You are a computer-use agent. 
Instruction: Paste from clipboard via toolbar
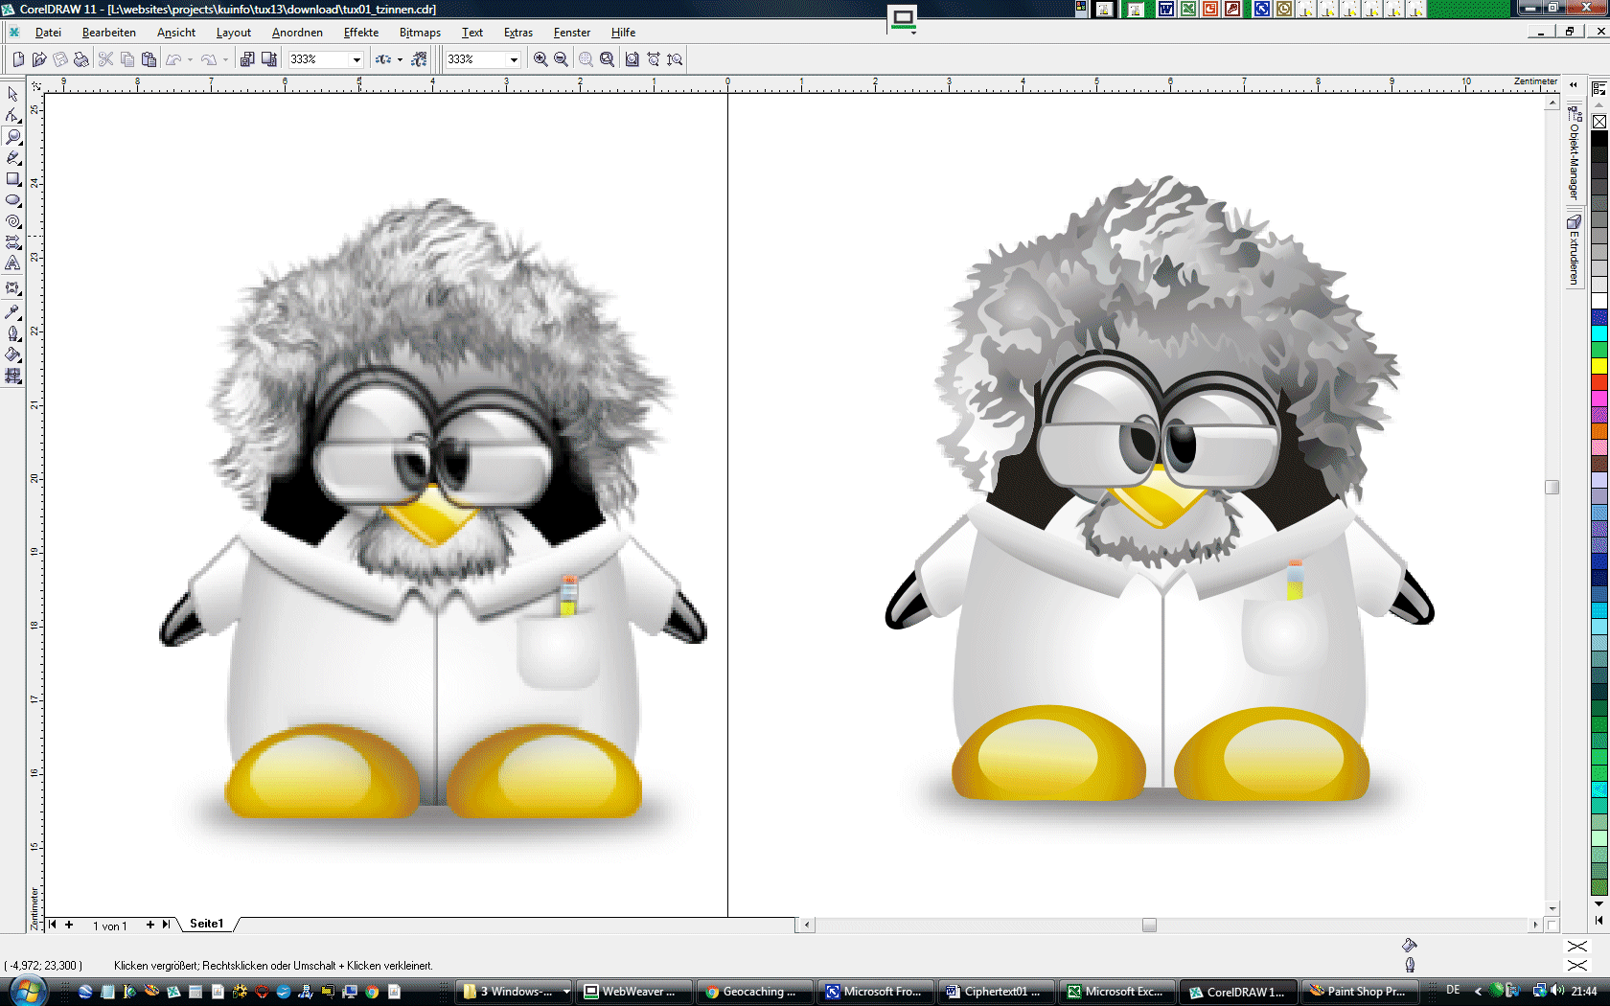tap(149, 59)
